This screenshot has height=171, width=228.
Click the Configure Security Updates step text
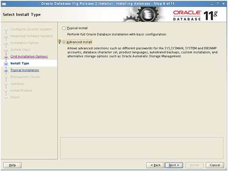pos(31,29)
